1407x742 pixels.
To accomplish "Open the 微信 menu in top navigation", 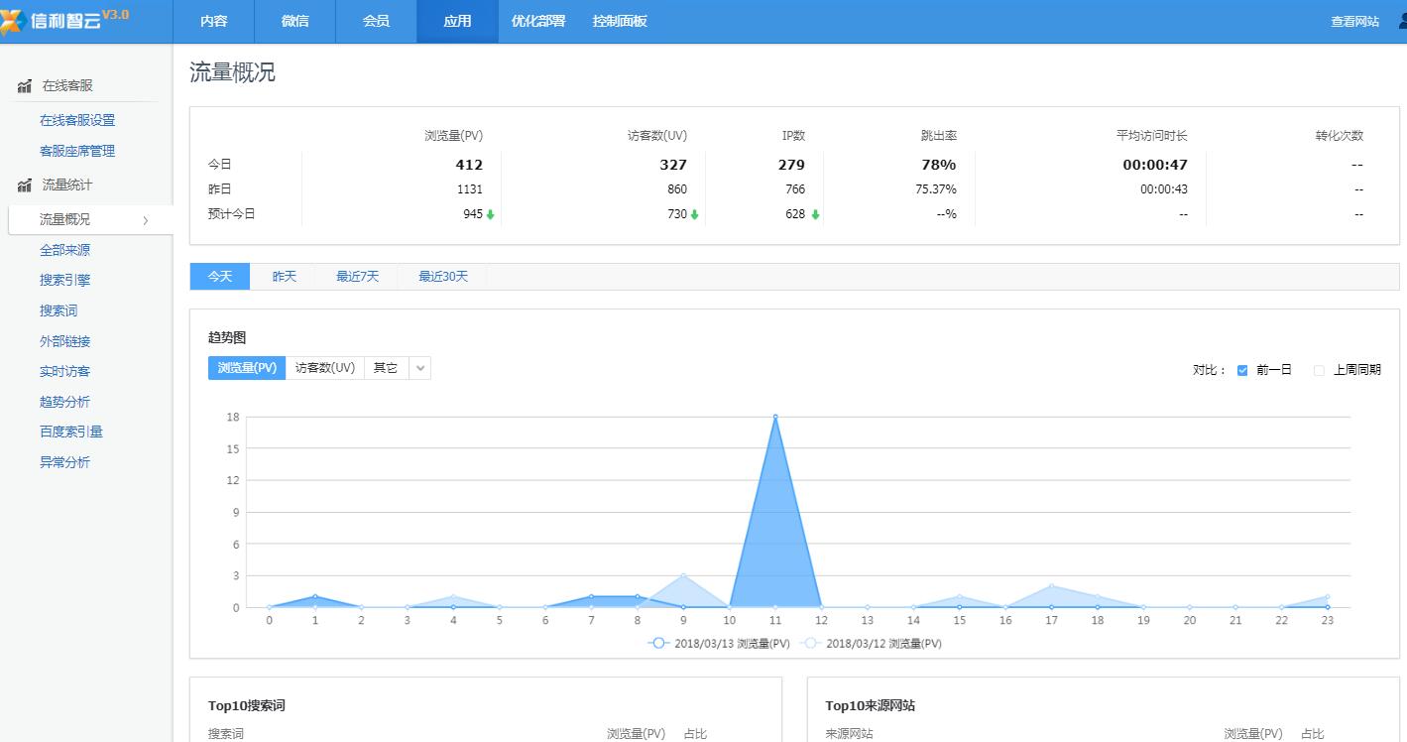I will click(x=294, y=21).
